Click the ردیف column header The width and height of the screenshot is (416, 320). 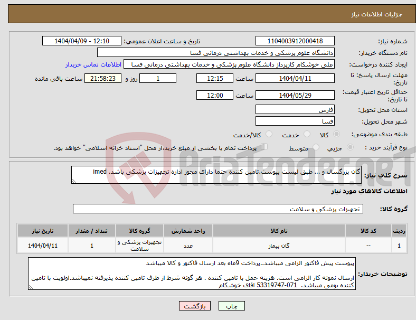coord(399,231)
